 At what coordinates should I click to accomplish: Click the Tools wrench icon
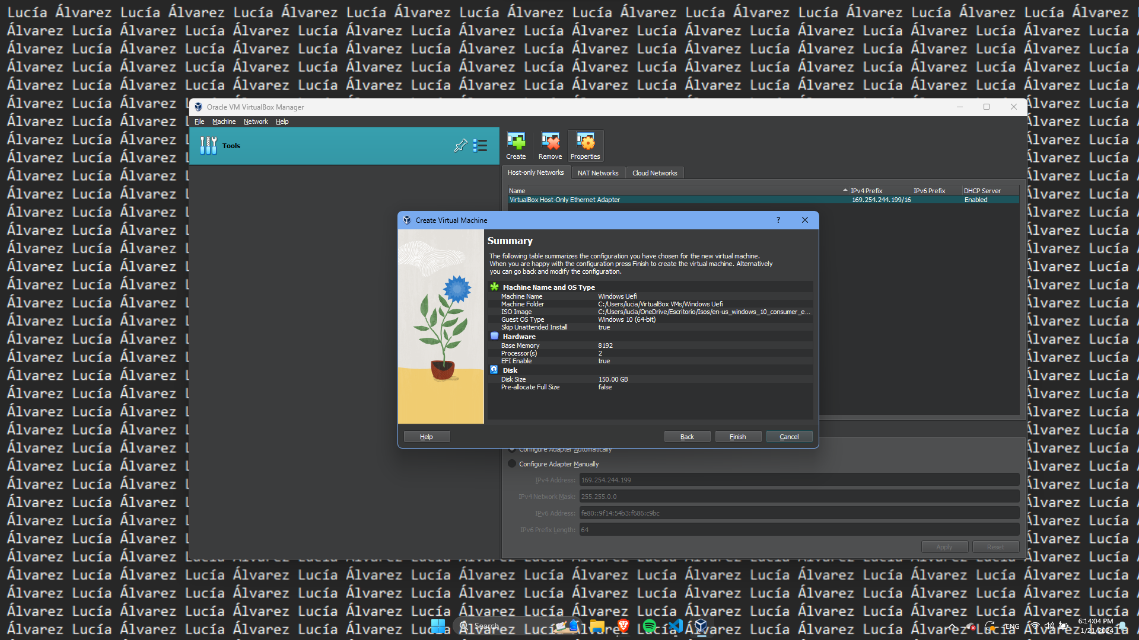208,146
